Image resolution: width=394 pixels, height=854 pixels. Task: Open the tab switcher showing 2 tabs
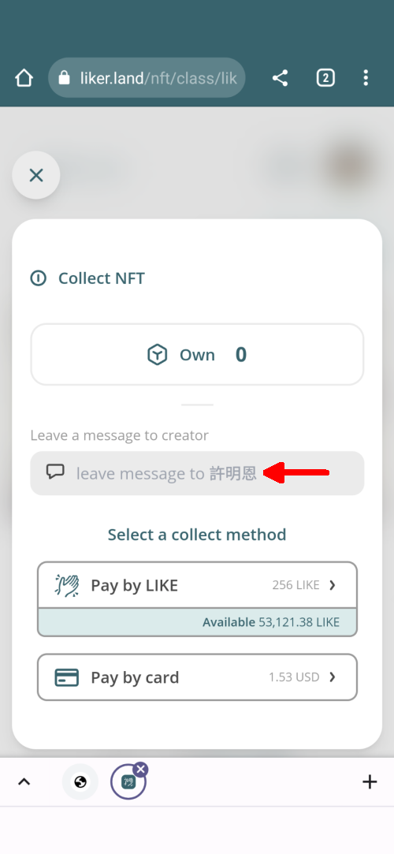(325, 78)
